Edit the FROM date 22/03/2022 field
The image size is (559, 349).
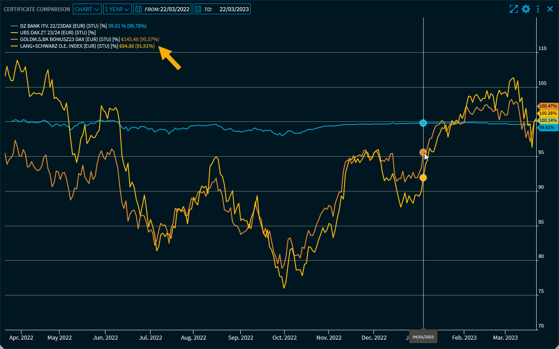176,9
